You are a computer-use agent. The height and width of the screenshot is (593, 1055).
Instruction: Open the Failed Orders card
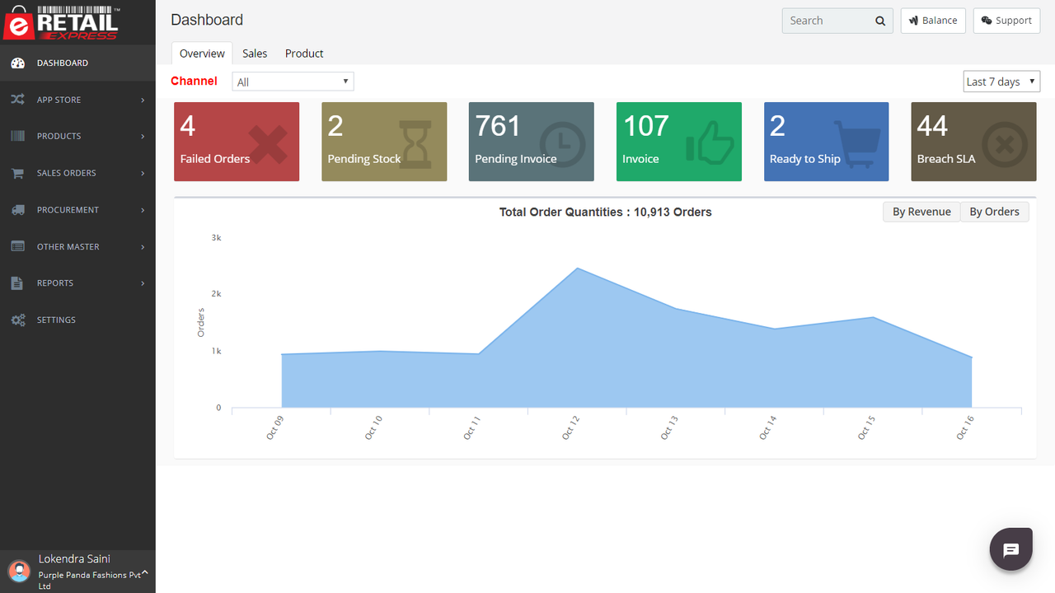(x=237, y=142)
